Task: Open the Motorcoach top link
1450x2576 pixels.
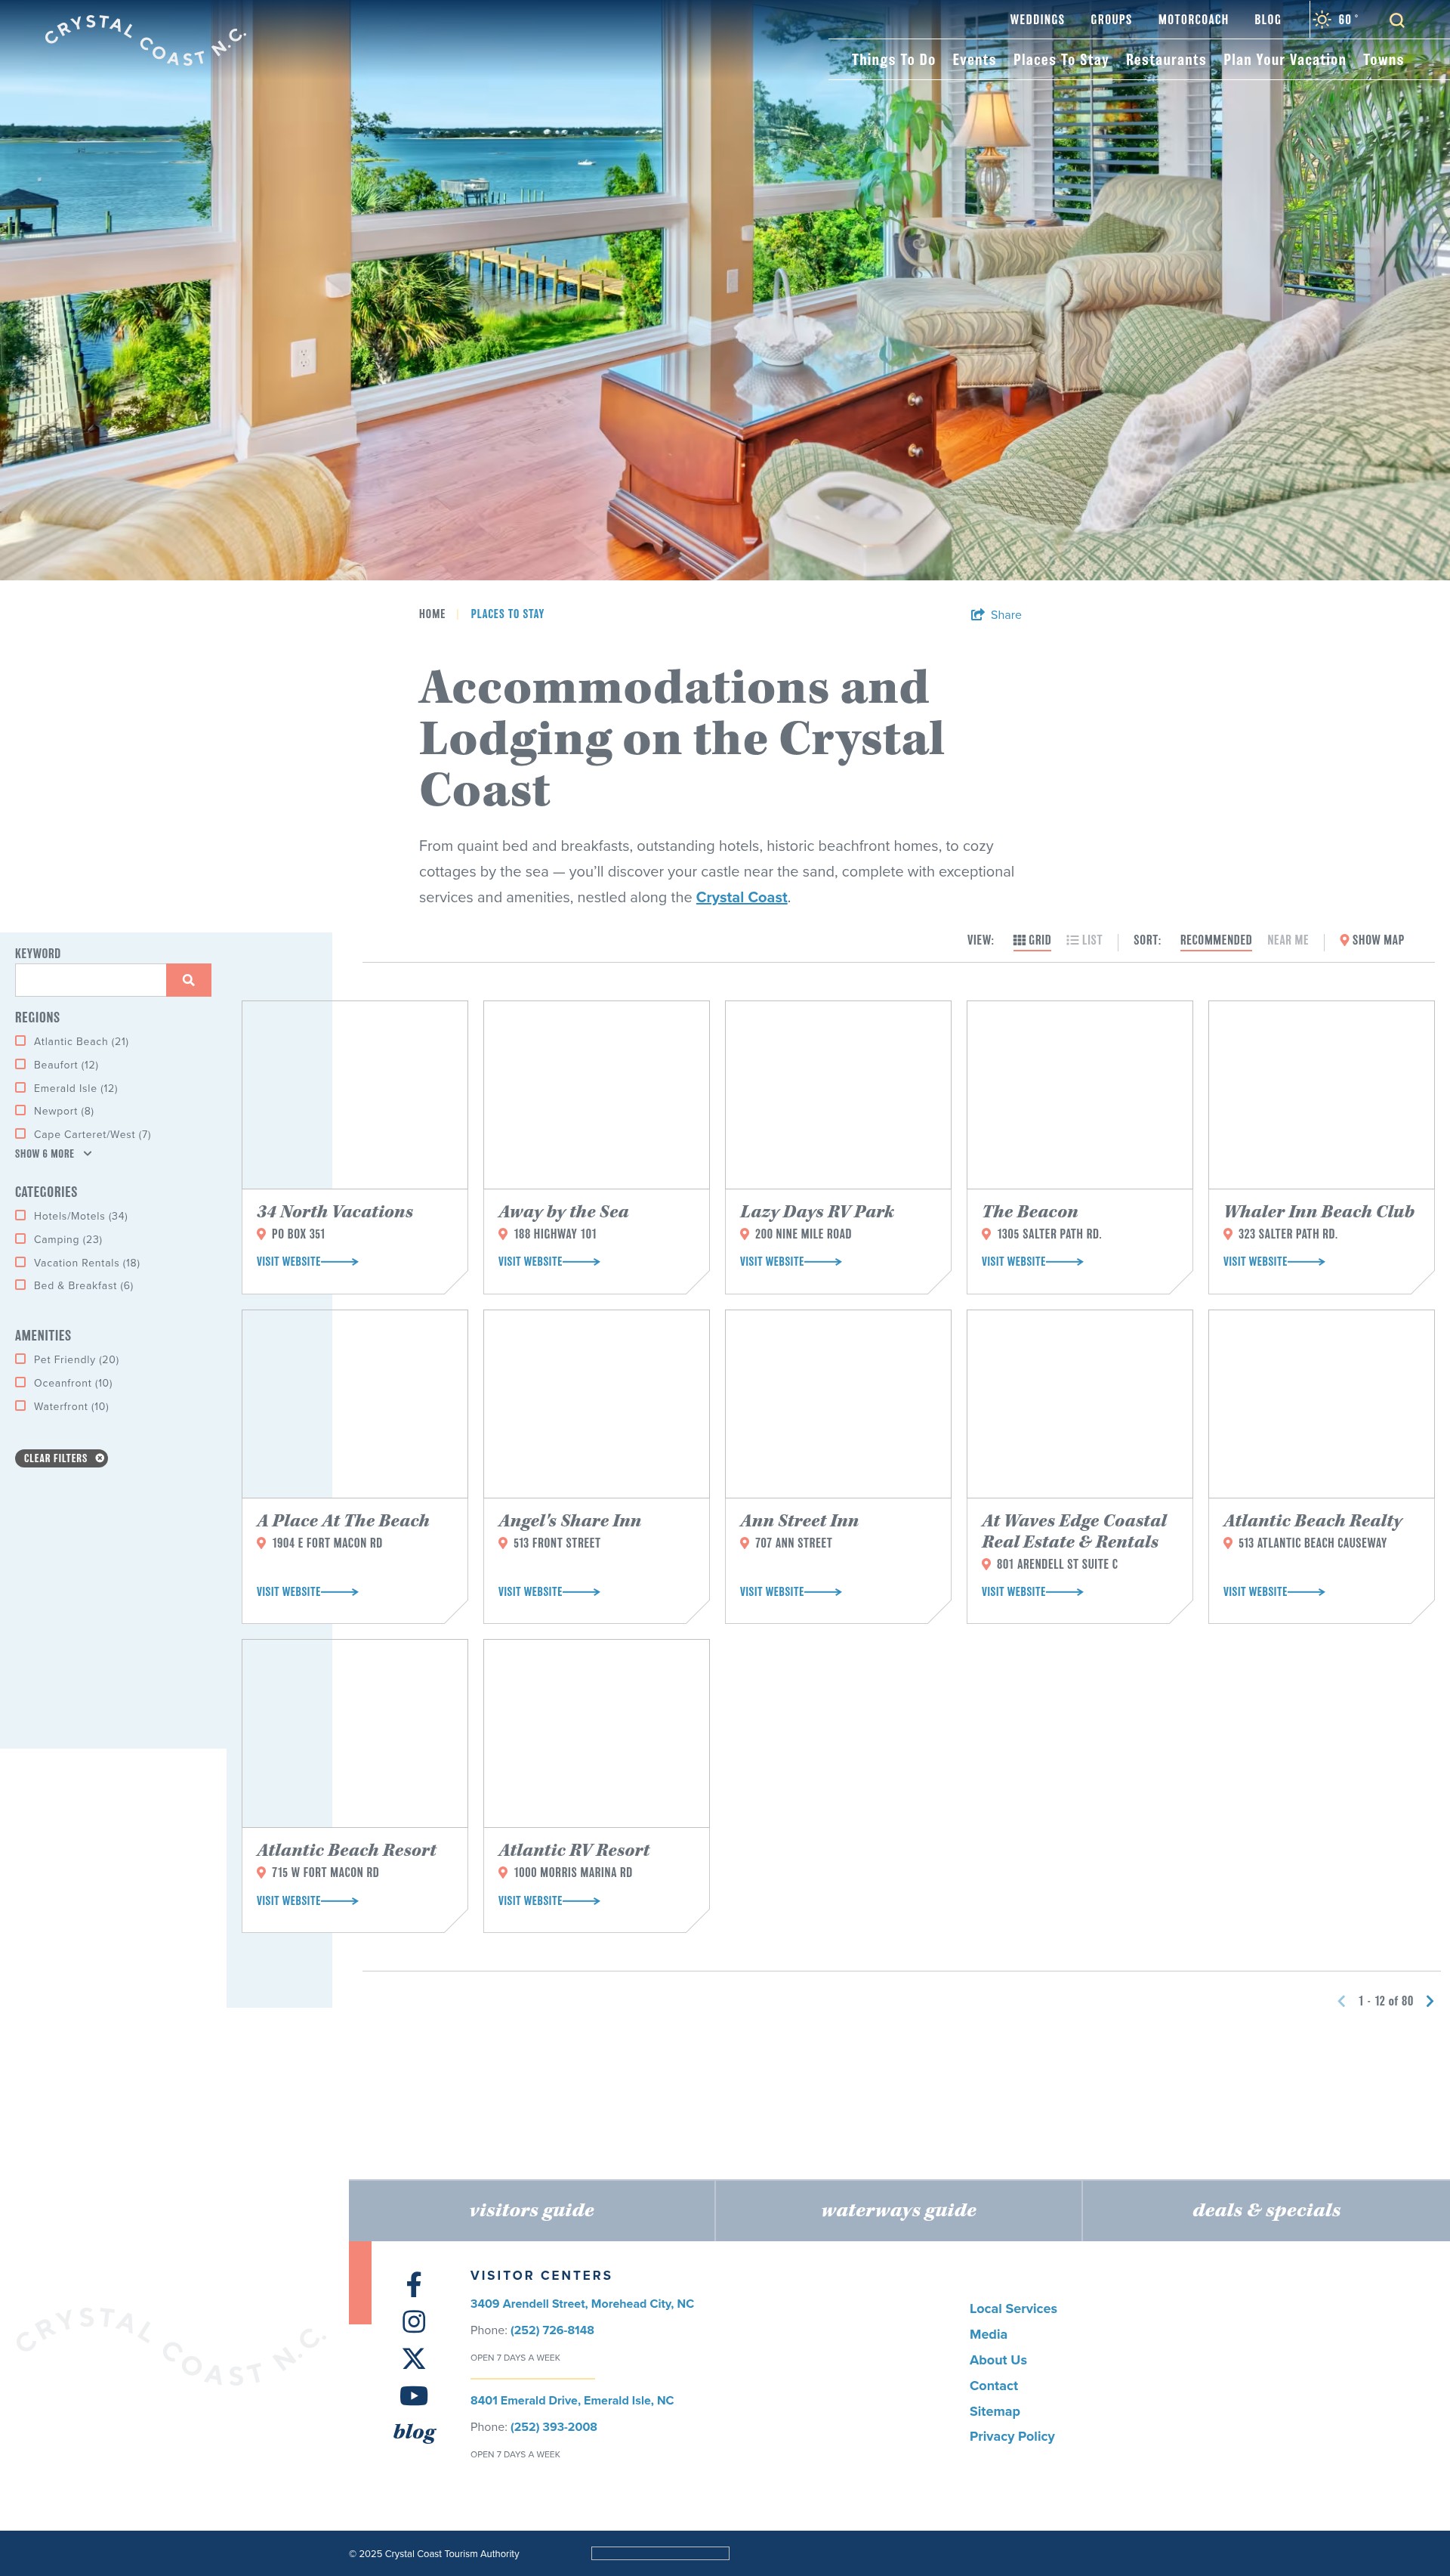Action: click(1193, 20)
